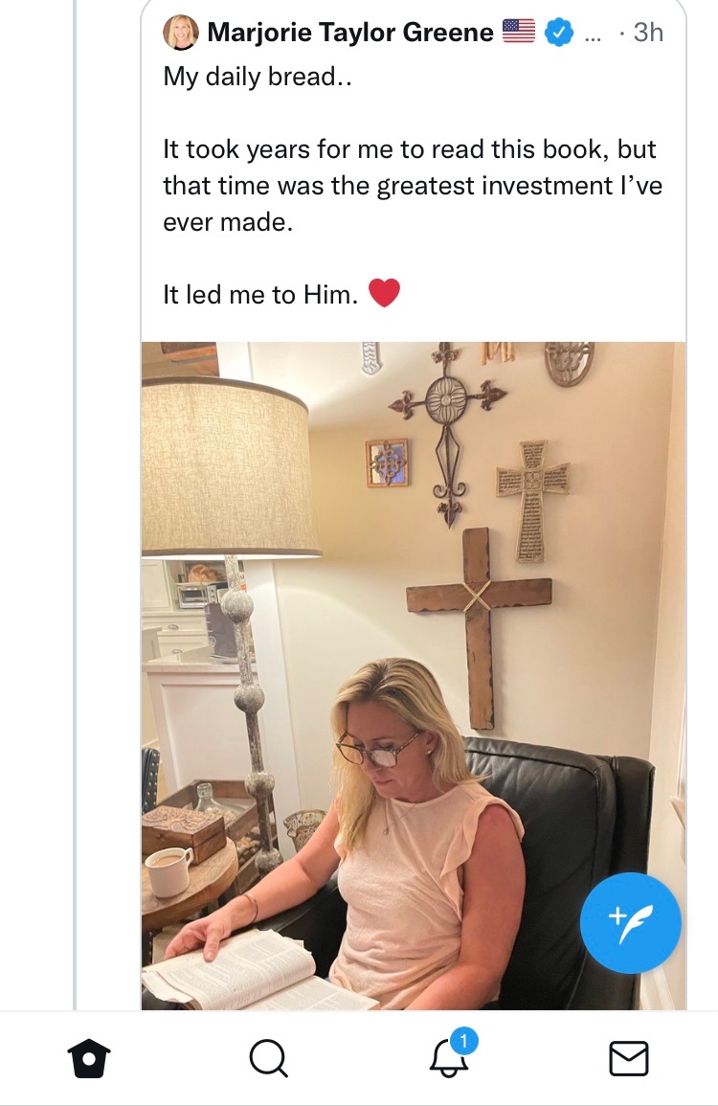Tap the "My daily bread.." text

tap(258, 77)
